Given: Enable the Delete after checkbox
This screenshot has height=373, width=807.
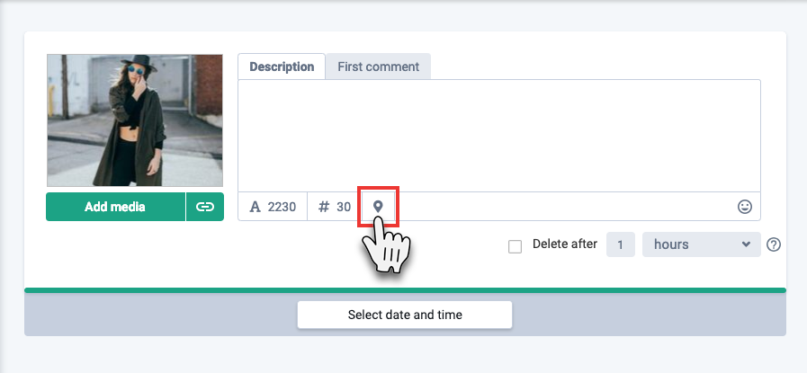Looking at the screenshot, I should (515, 246).
